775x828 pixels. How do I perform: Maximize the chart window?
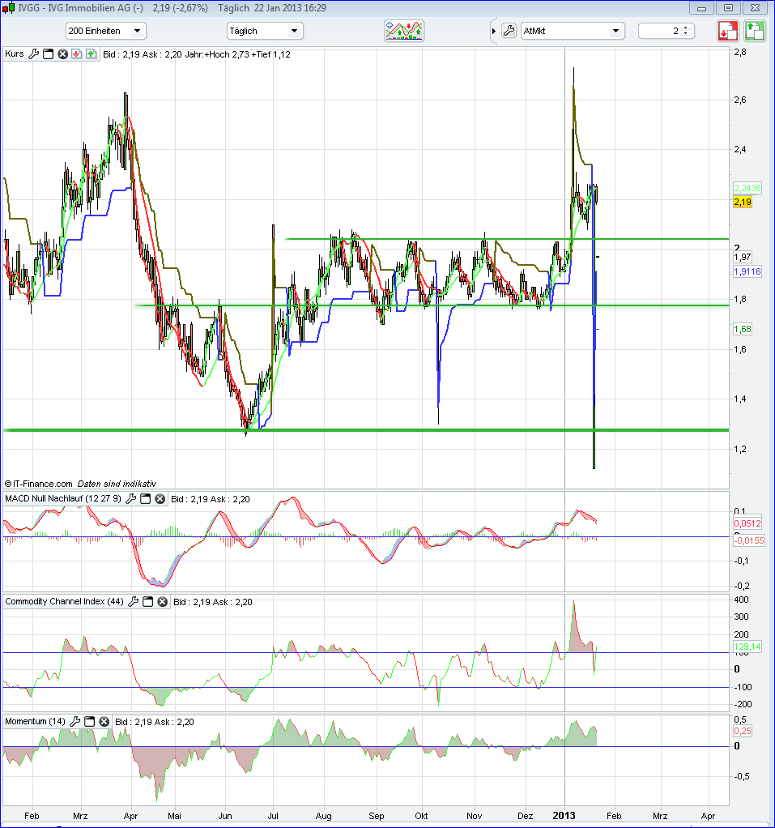coord(728,8)
